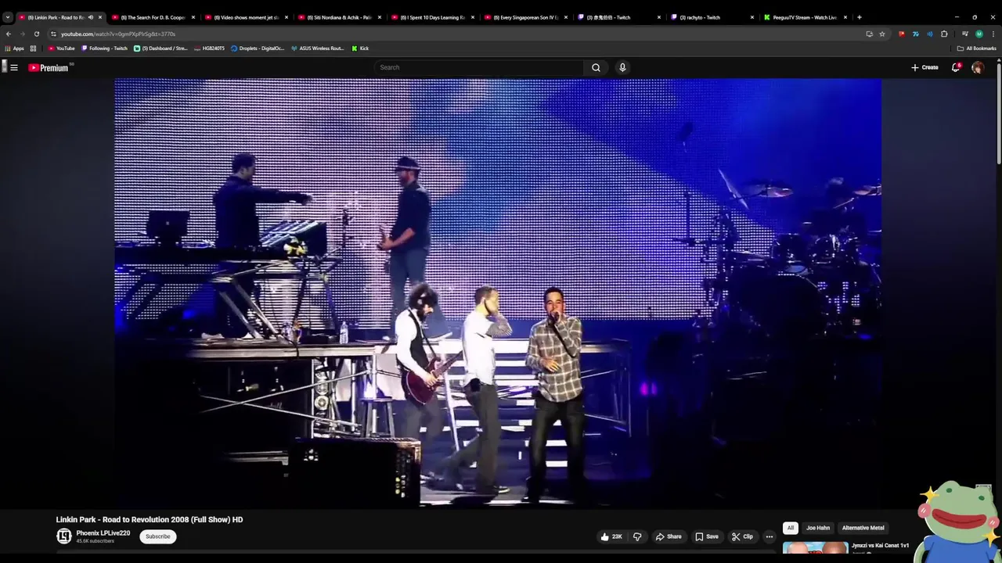Image resolution: width=1002 pixels, height=563 pixels.
Task: Close the rachyto - Twitch tab
Action: [x=751, y=17]
